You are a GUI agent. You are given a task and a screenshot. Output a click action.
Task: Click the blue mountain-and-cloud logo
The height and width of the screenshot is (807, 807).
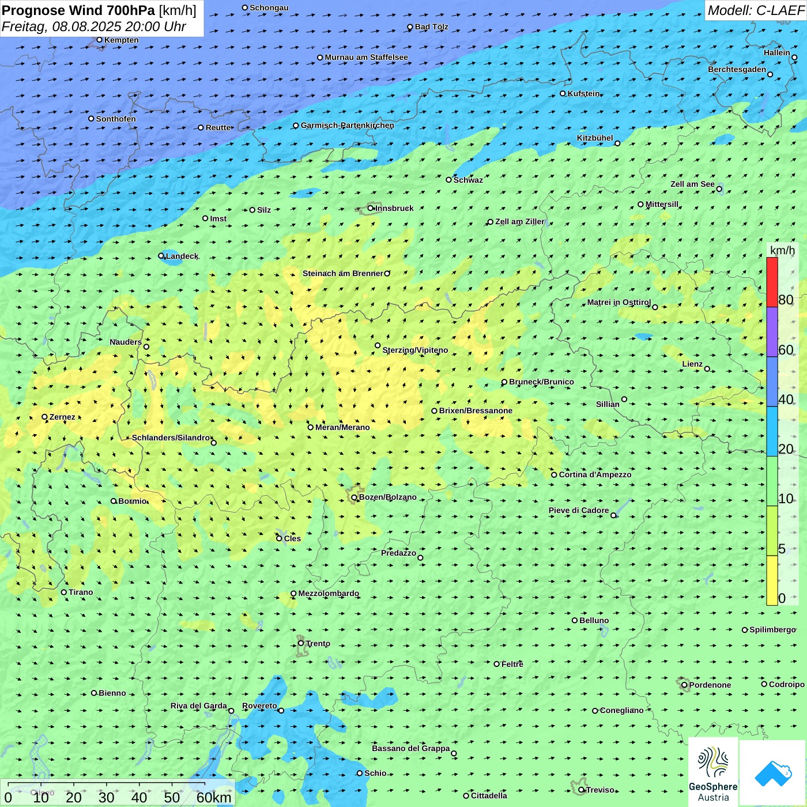tap(773, 773)
